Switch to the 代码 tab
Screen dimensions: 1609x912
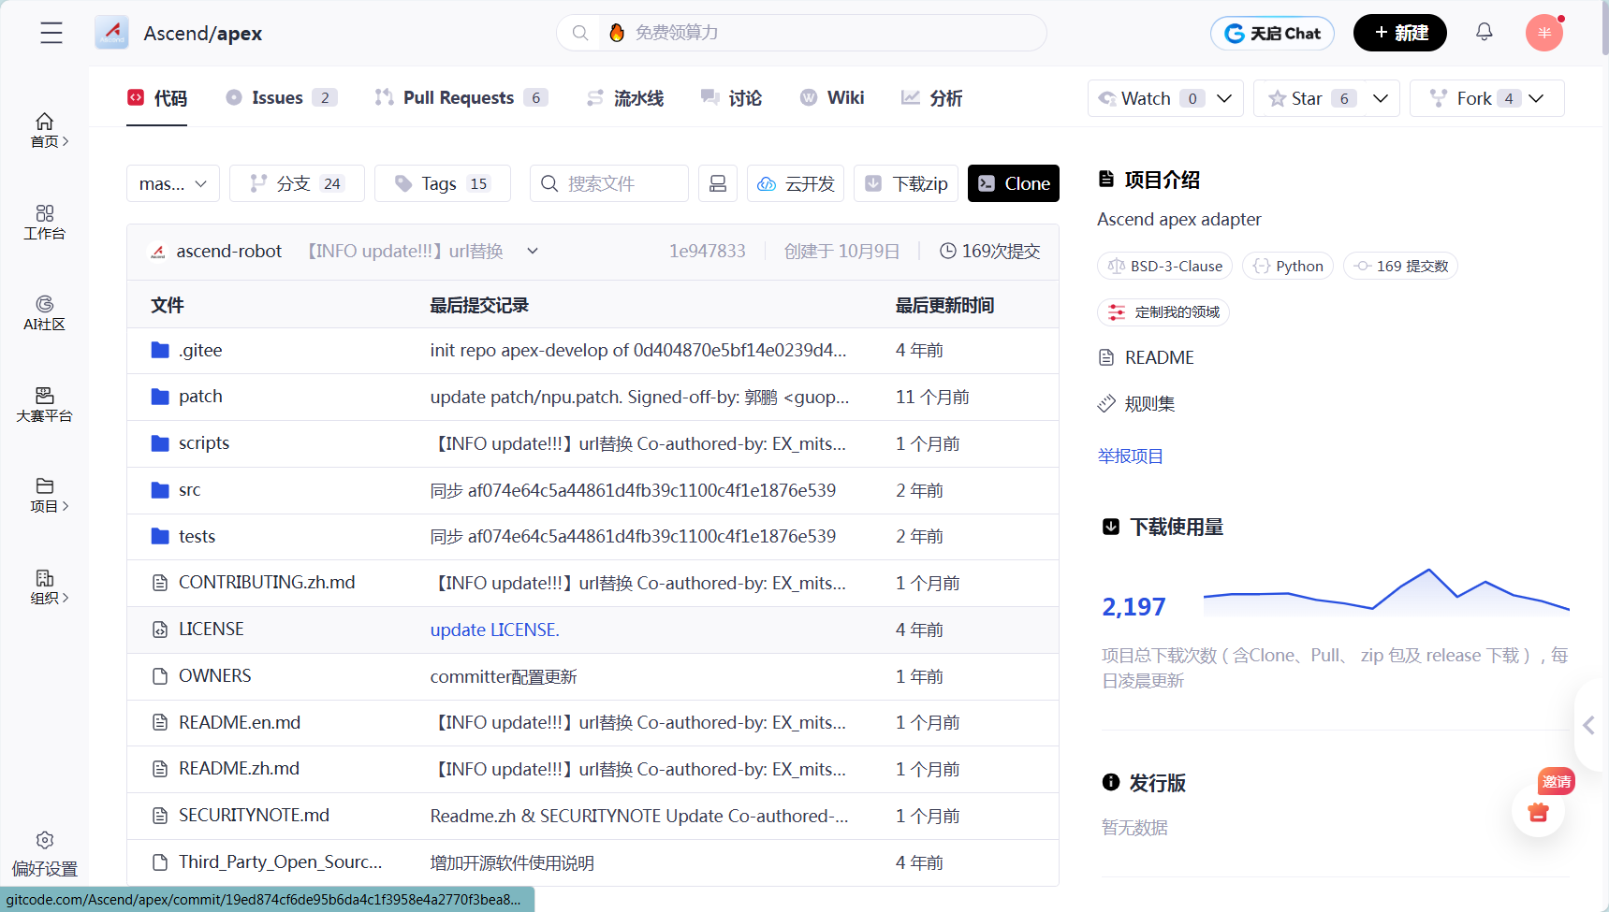click(x=157, y=98)
